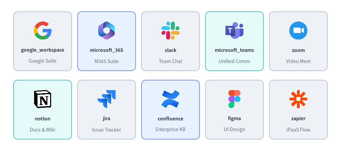
Task: Click the Zapier orange asterisk logo
Action: (x=298, y=99)
